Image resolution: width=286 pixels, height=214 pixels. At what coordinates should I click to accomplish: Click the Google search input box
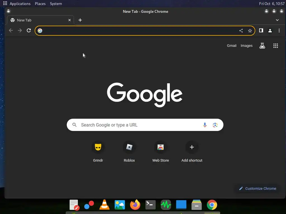[145, 125]
